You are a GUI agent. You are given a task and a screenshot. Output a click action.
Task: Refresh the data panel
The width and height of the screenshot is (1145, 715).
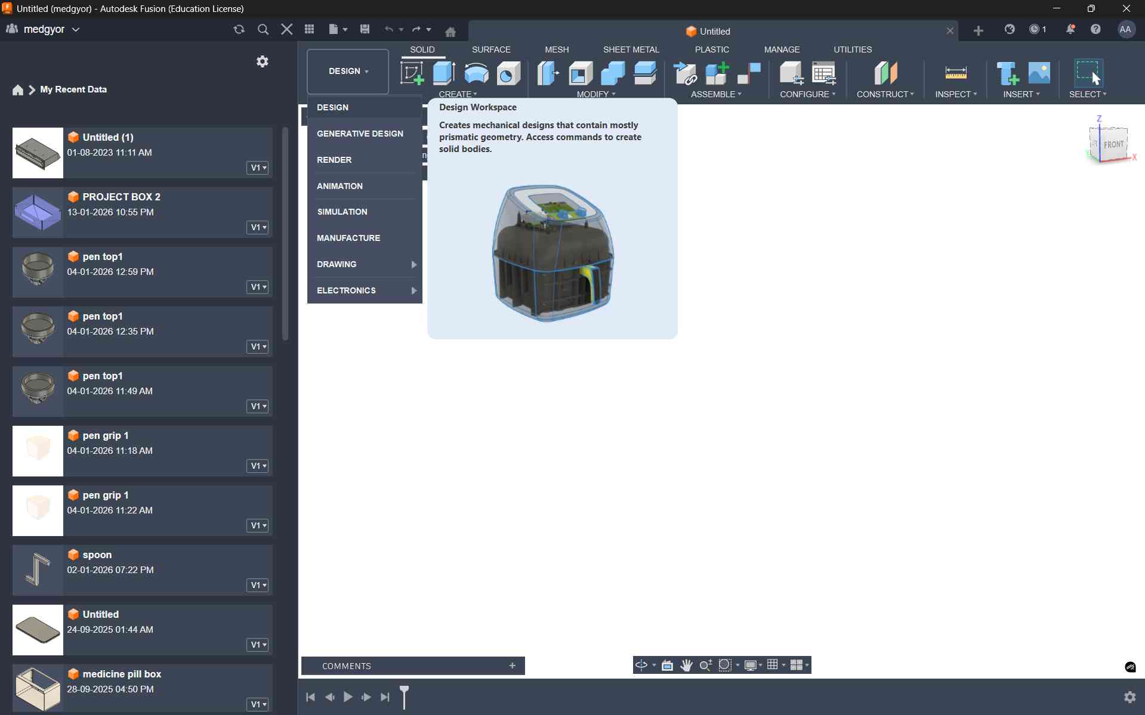239,29
